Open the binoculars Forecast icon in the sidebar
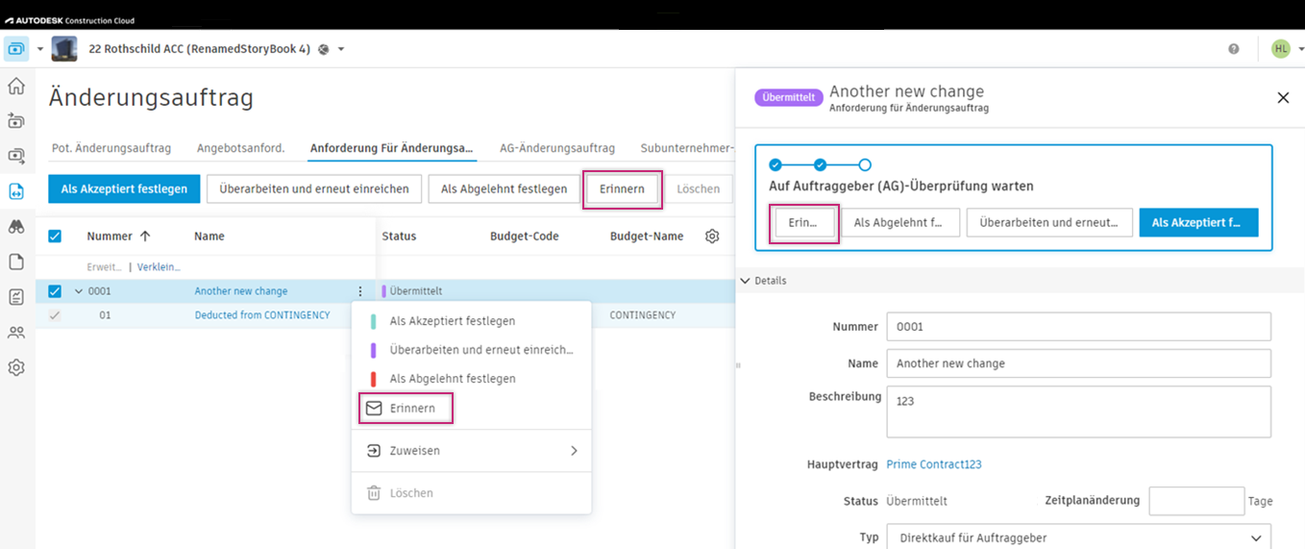The image size is (1305, 549). pyautogui.click(x=16, y=227)
